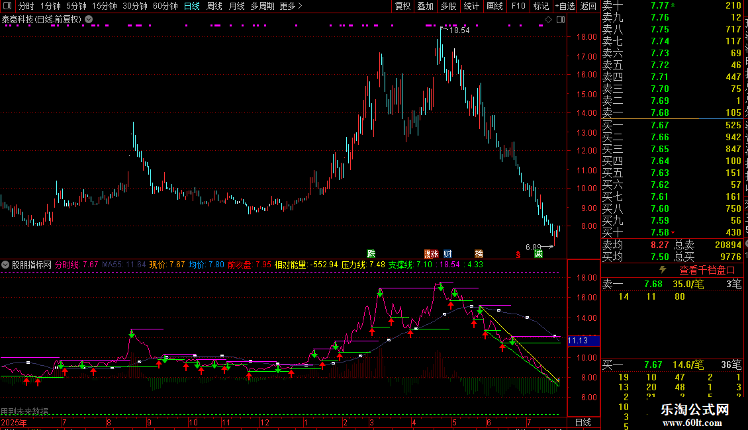Open the 多周期 multi-period view

pos(262,6)
